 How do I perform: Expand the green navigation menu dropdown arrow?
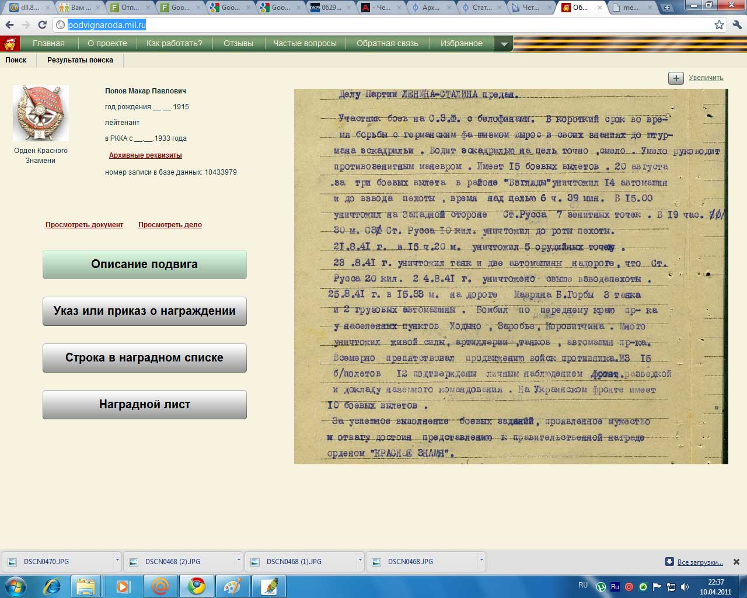[504, 44]
